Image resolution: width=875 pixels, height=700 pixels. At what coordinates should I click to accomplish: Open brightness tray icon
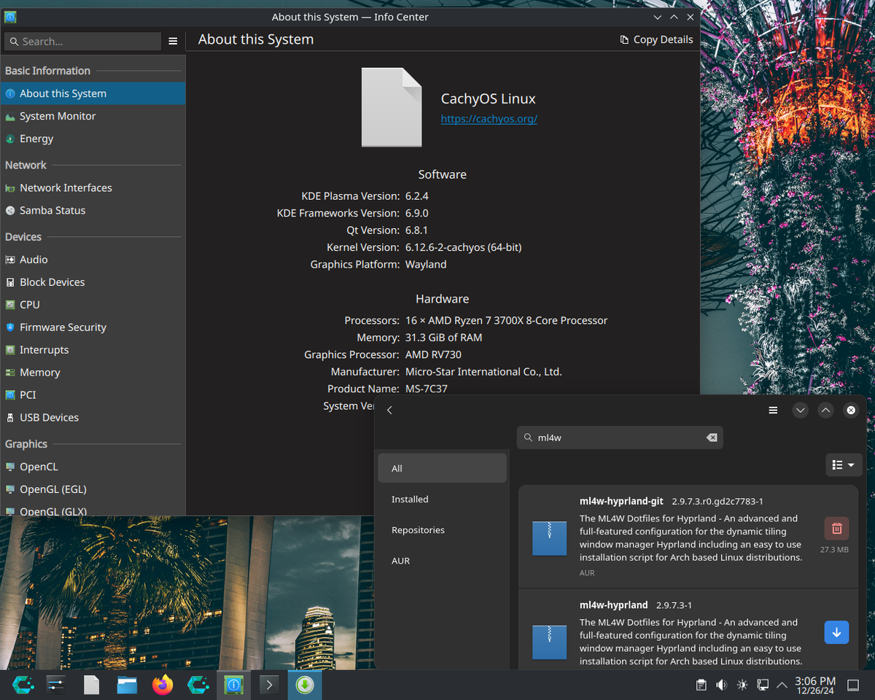pyautogui.click(x=742, y=685)
